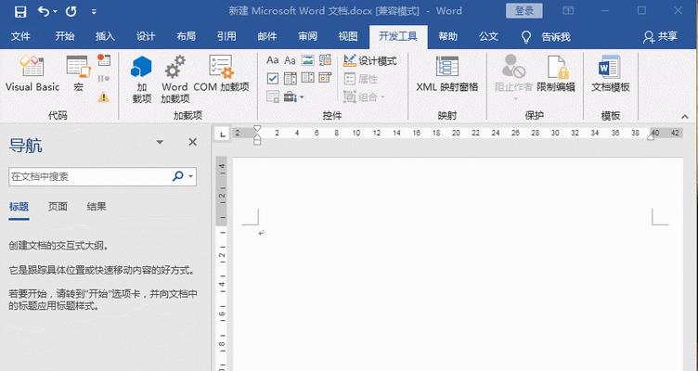Insert rich text content control
Screen dimensions: 698x371
tap(273, 60)
